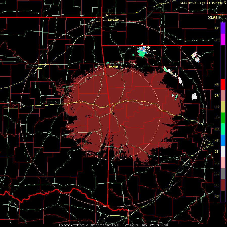Click the BD legend label
Viewport: 227px width, 227px height.
click(x=217, y=107)
